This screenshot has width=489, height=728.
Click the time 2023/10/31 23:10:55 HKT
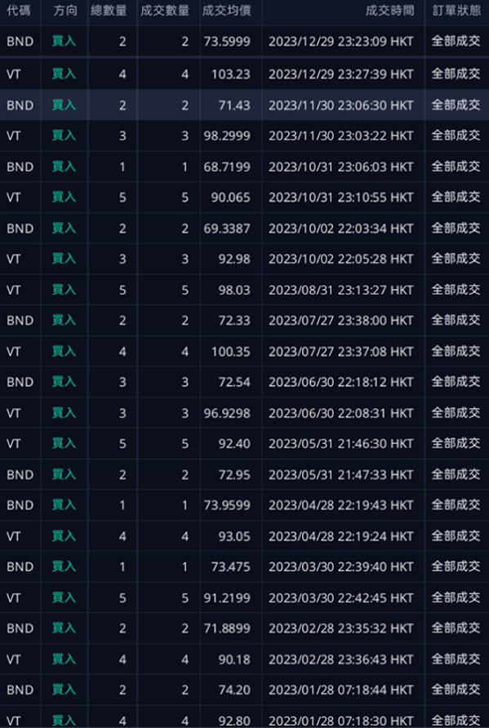tap(341, 198)
